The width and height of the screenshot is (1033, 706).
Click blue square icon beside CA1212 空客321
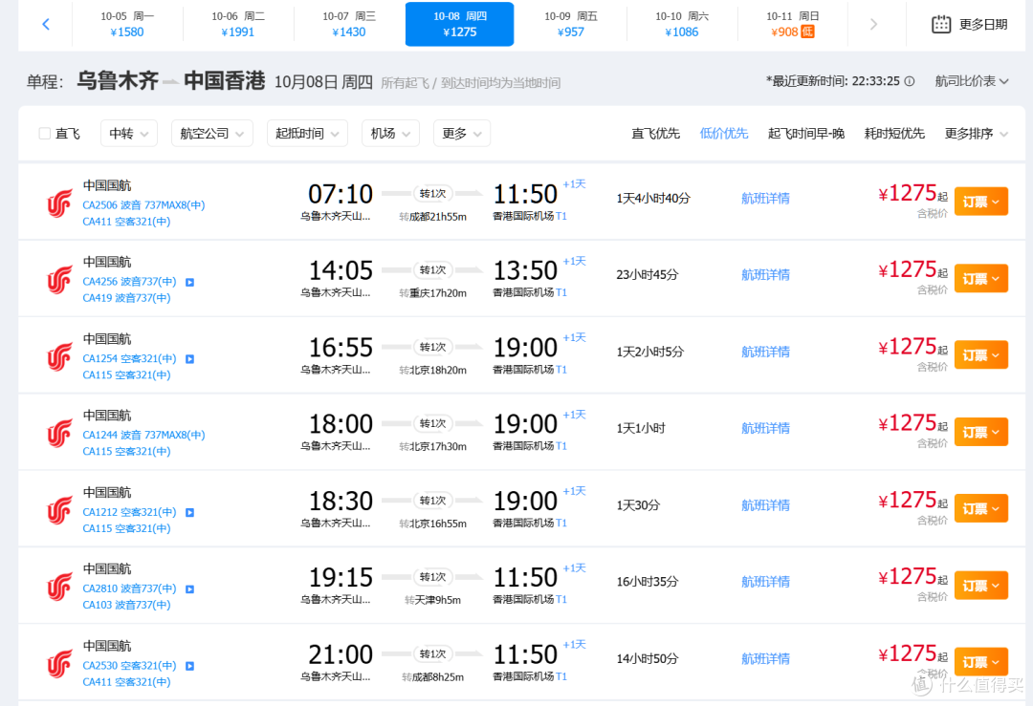(189, 513)
